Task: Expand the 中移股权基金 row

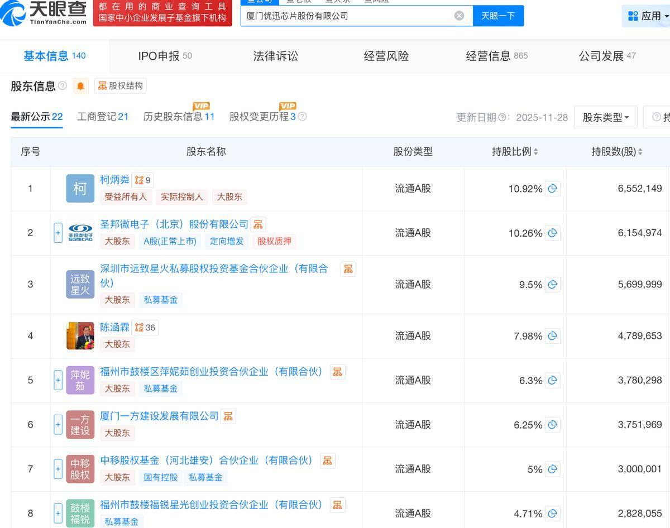Action: [x=58, y=469]
